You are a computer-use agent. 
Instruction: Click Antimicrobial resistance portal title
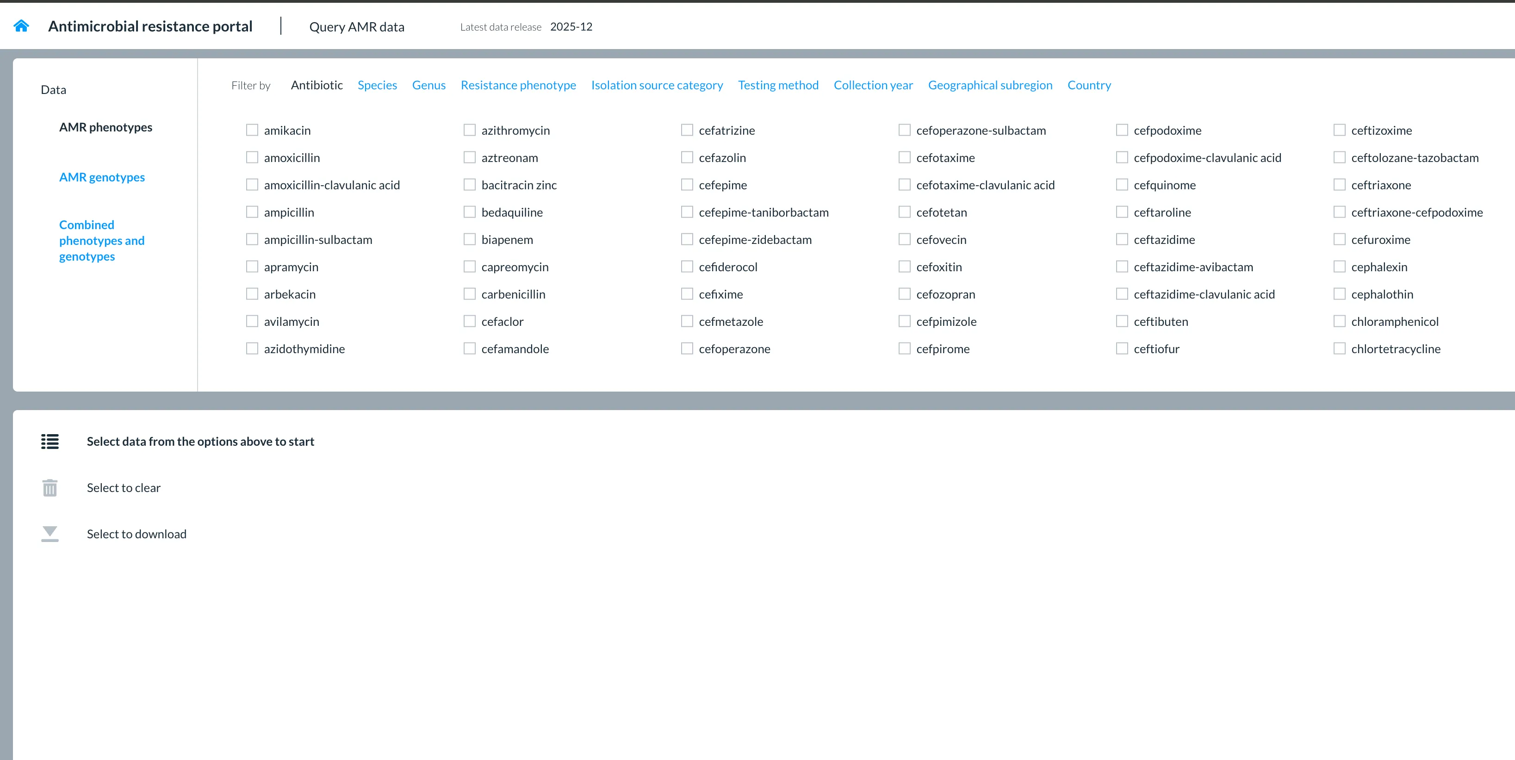tap(150, 26)
